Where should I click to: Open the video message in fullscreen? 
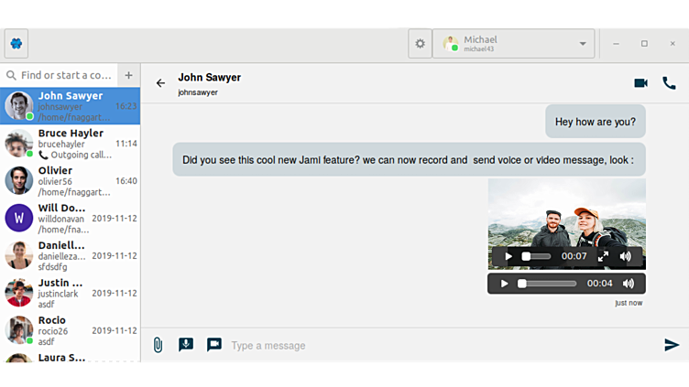click(603, 256)
